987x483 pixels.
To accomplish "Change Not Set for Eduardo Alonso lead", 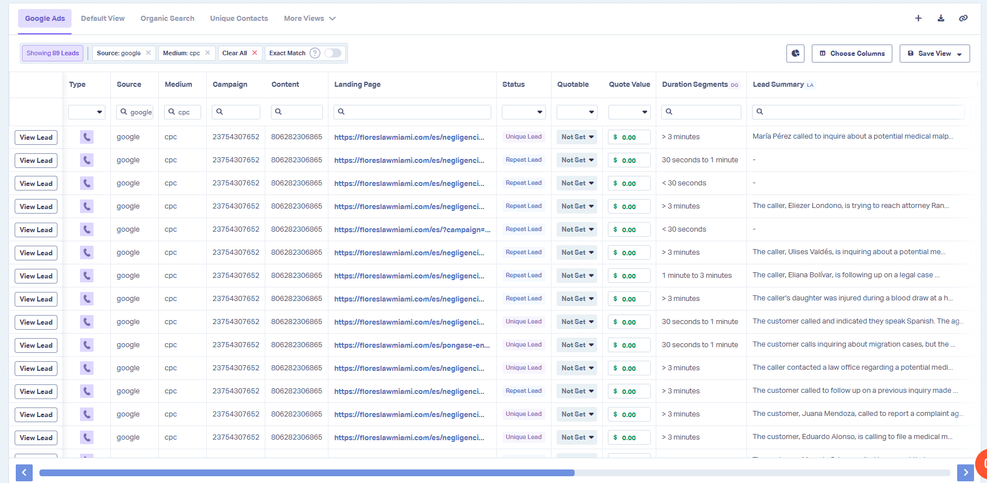I will coord(577,437).
